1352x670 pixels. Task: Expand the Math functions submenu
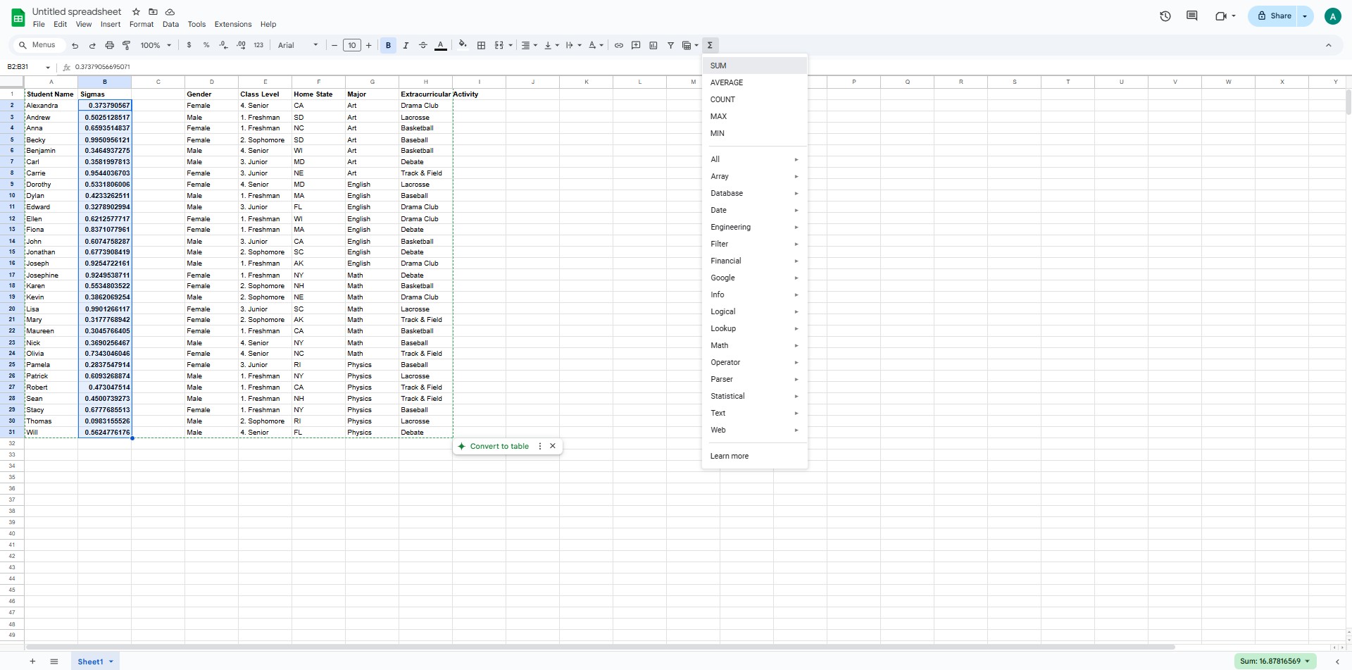[x=755, y=345]
